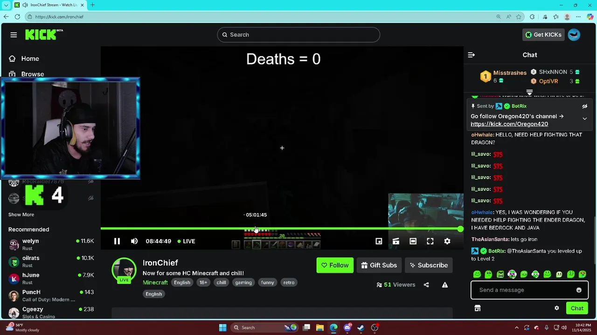Hide the pinned BotRix message

point(584,106)
